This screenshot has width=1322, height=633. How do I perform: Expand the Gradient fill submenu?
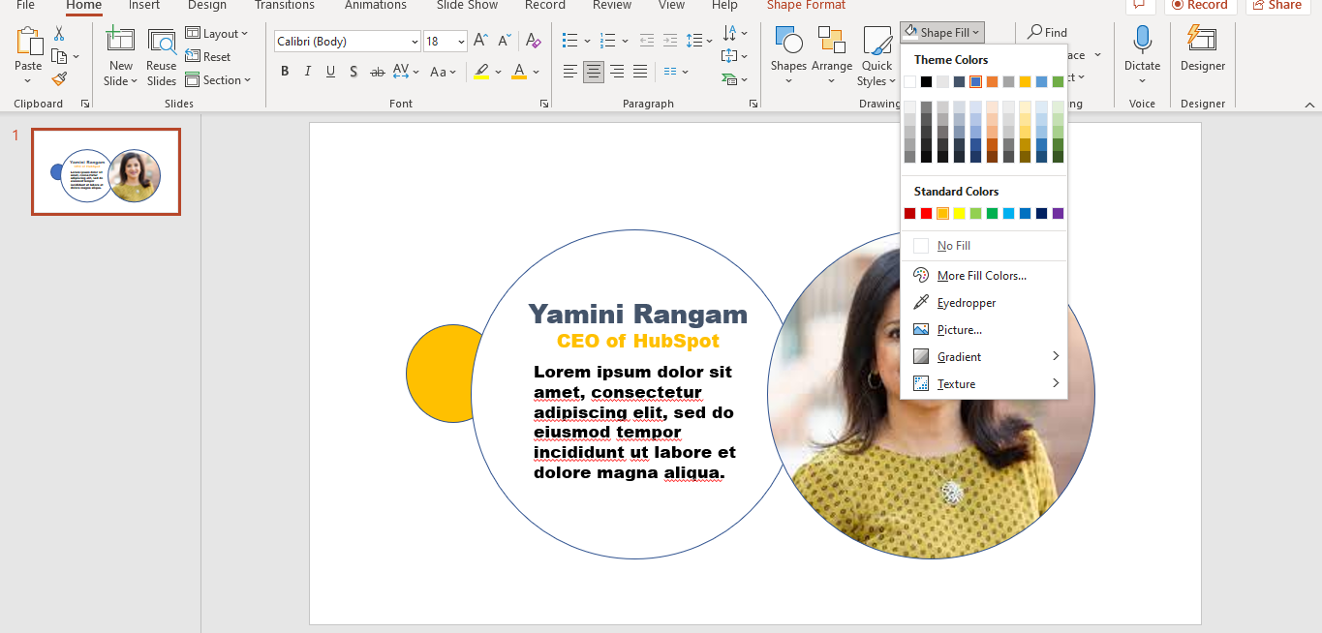(958, 356)
